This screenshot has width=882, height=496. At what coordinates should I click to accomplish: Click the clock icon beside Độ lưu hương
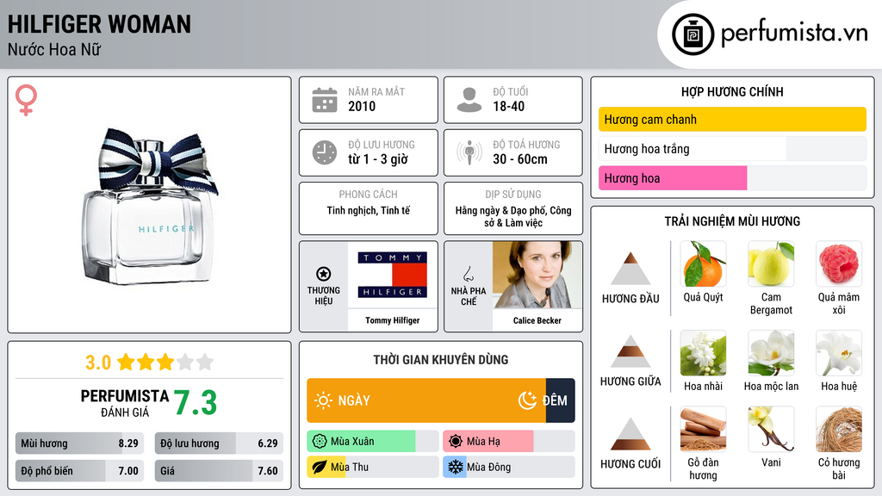point(325,152)
